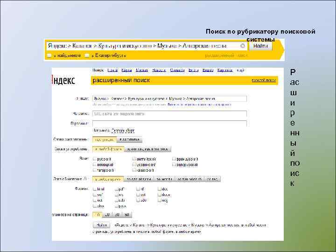This screenshot has height=252, width=336.
Task: Check the odt format box
Action: pos(94,200)
